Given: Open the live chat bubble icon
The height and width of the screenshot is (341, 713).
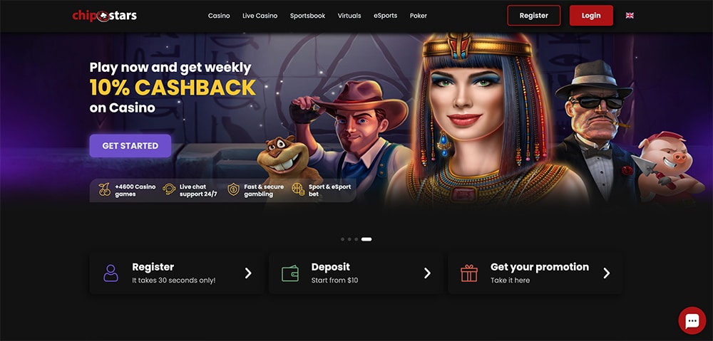Looking at the screenshot, I should tap(692, 320).
